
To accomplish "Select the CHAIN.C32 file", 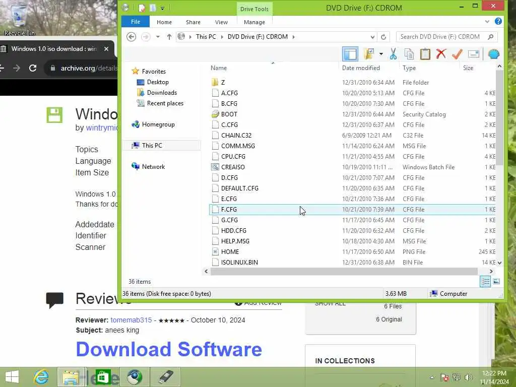I will [x=236, y=135].
